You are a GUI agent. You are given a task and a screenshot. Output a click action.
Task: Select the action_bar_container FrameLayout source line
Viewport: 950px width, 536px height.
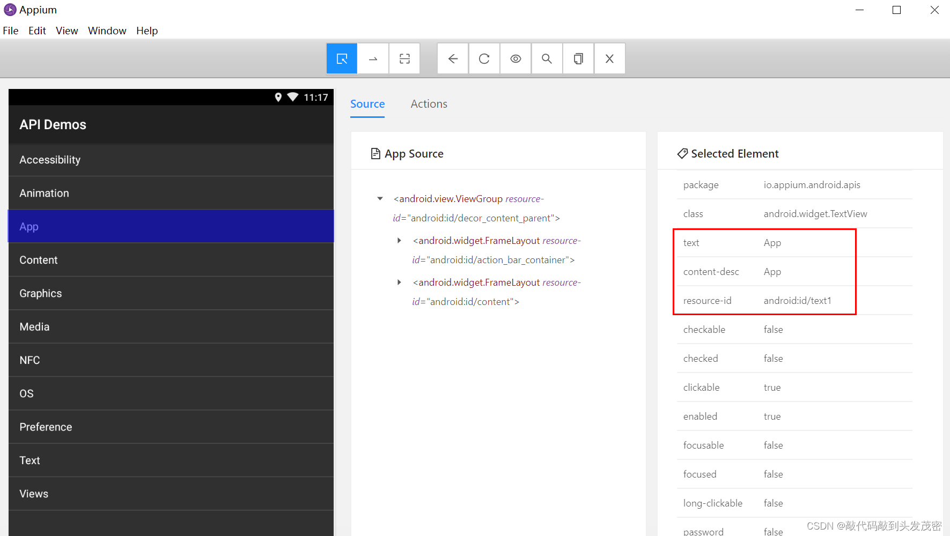point(497,250)
